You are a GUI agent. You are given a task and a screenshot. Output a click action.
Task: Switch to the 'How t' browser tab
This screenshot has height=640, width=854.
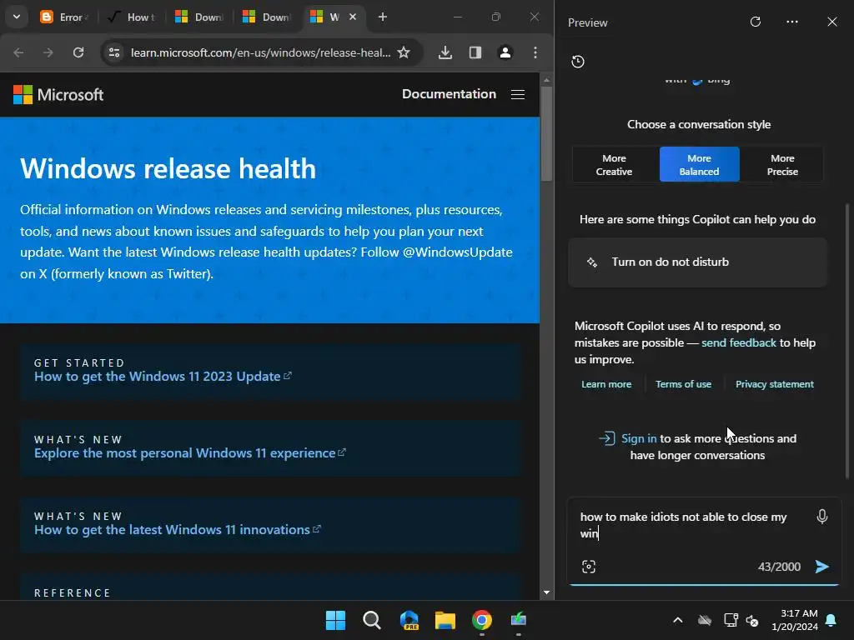pos(133,17)
